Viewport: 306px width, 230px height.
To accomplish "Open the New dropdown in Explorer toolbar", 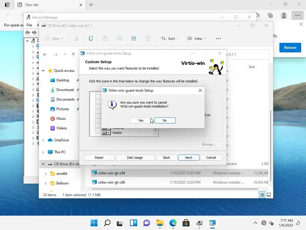I will pyautogui.click(x=54, y=39).
